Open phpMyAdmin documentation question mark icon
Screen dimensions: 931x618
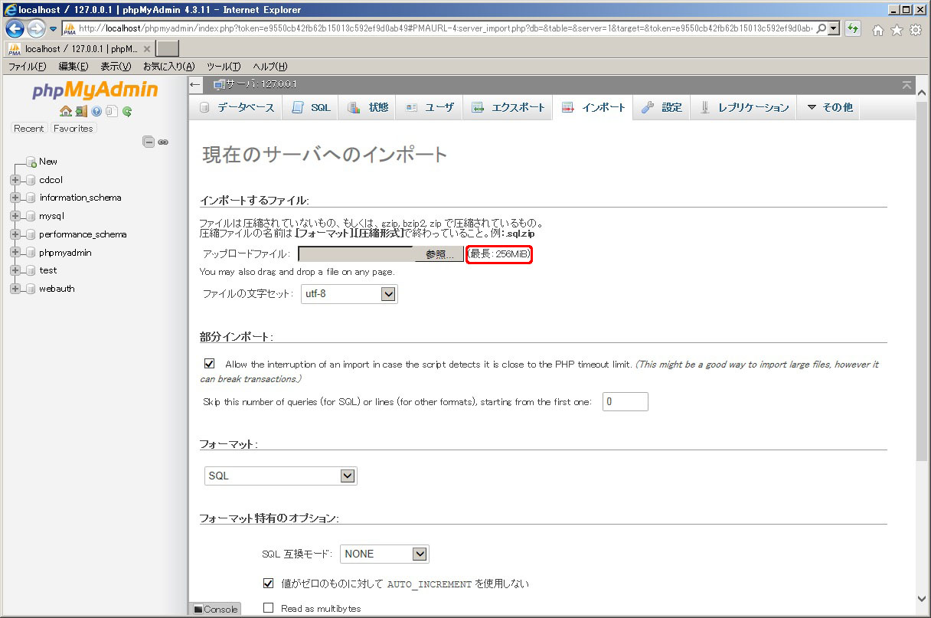[x=96, y=111]
